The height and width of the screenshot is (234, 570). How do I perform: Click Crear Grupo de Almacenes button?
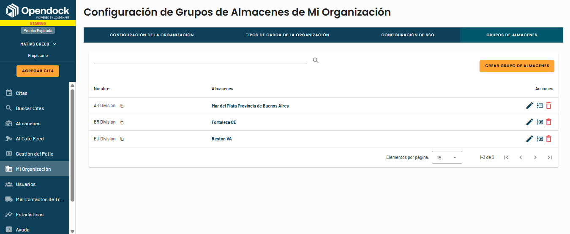click(517, 66)
